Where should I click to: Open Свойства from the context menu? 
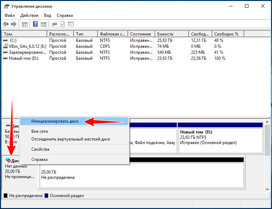click(x=40, y=149)
